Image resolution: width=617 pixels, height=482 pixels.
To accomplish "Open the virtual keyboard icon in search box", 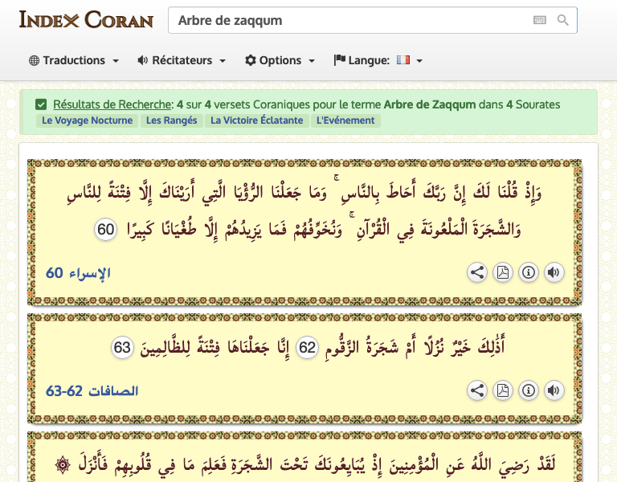I will (540, 20).
